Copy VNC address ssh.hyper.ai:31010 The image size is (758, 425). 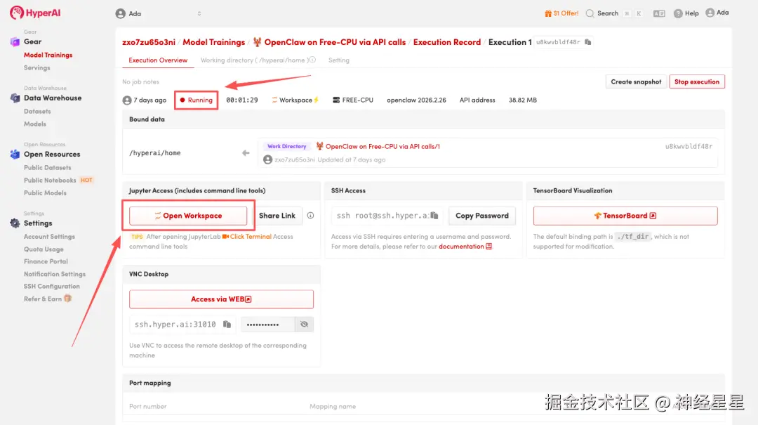[227, 325]
